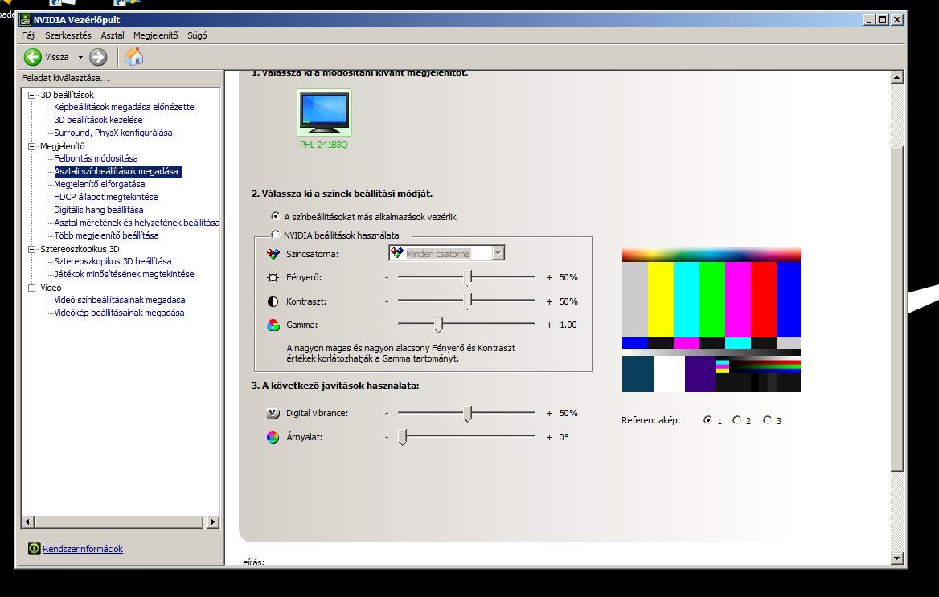
Task: Open Játékok minősítésének megtekintése
Action: (124, 274)
